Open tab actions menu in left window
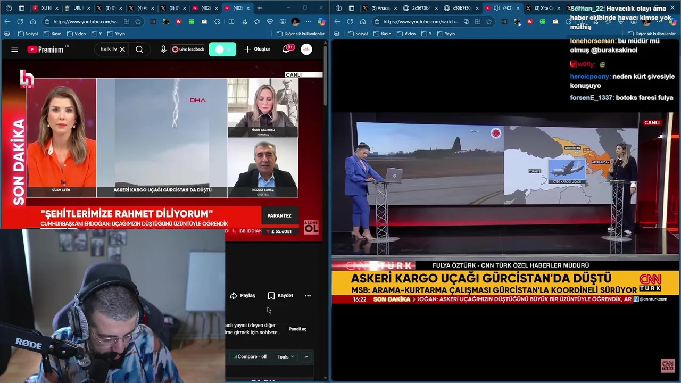This screenshot has width=681, height=383. [22, 8]
